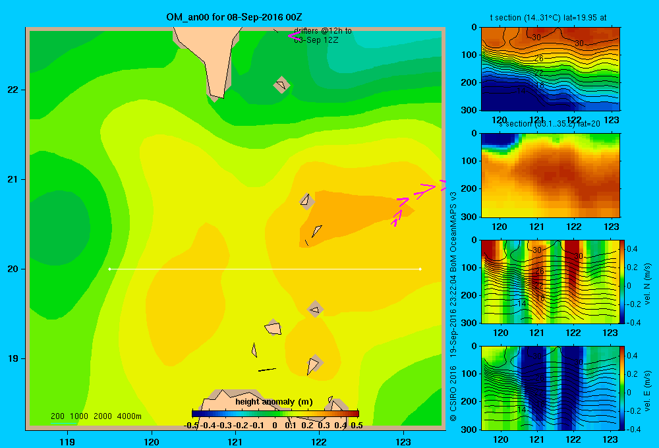Open the salinity section plot panel
The height and width of the screenshot is (448, 659).
coord(550,175)
